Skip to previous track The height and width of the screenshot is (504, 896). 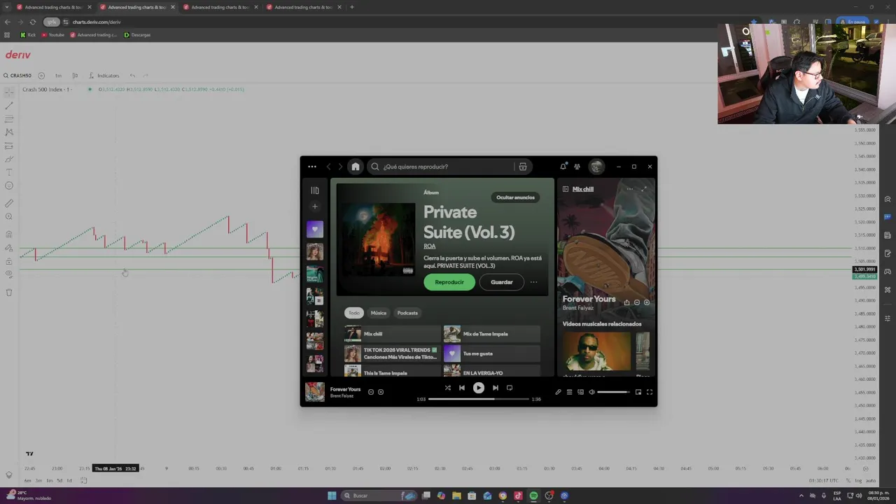point(462,388)
